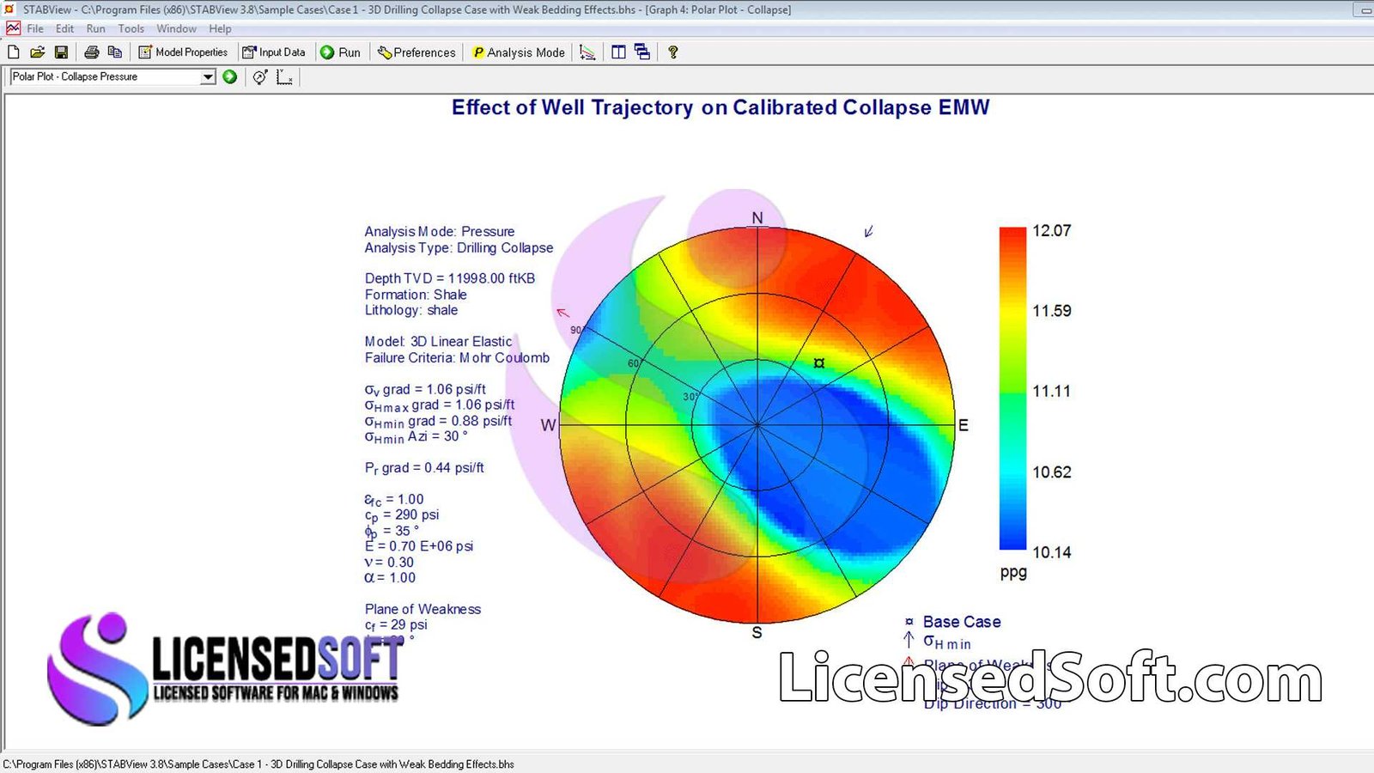
Task: Click the STABView document icon in menu bar
Action: (13, 28)
